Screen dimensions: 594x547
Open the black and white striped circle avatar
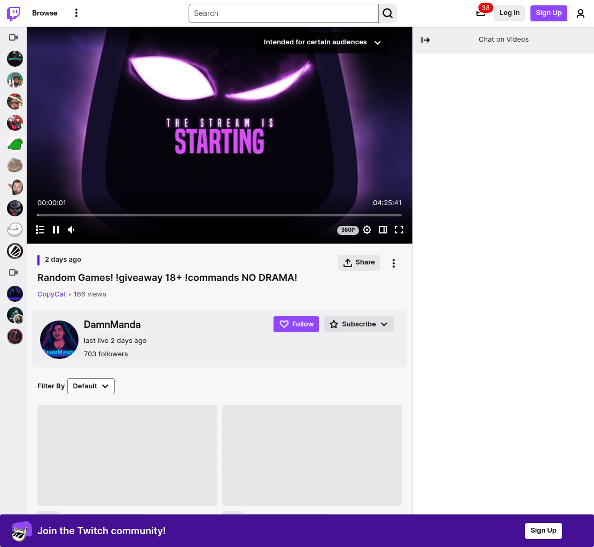pyautogui.click(x=15, y=251)
